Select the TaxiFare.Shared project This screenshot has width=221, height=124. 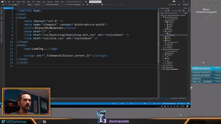coord(169,68)
